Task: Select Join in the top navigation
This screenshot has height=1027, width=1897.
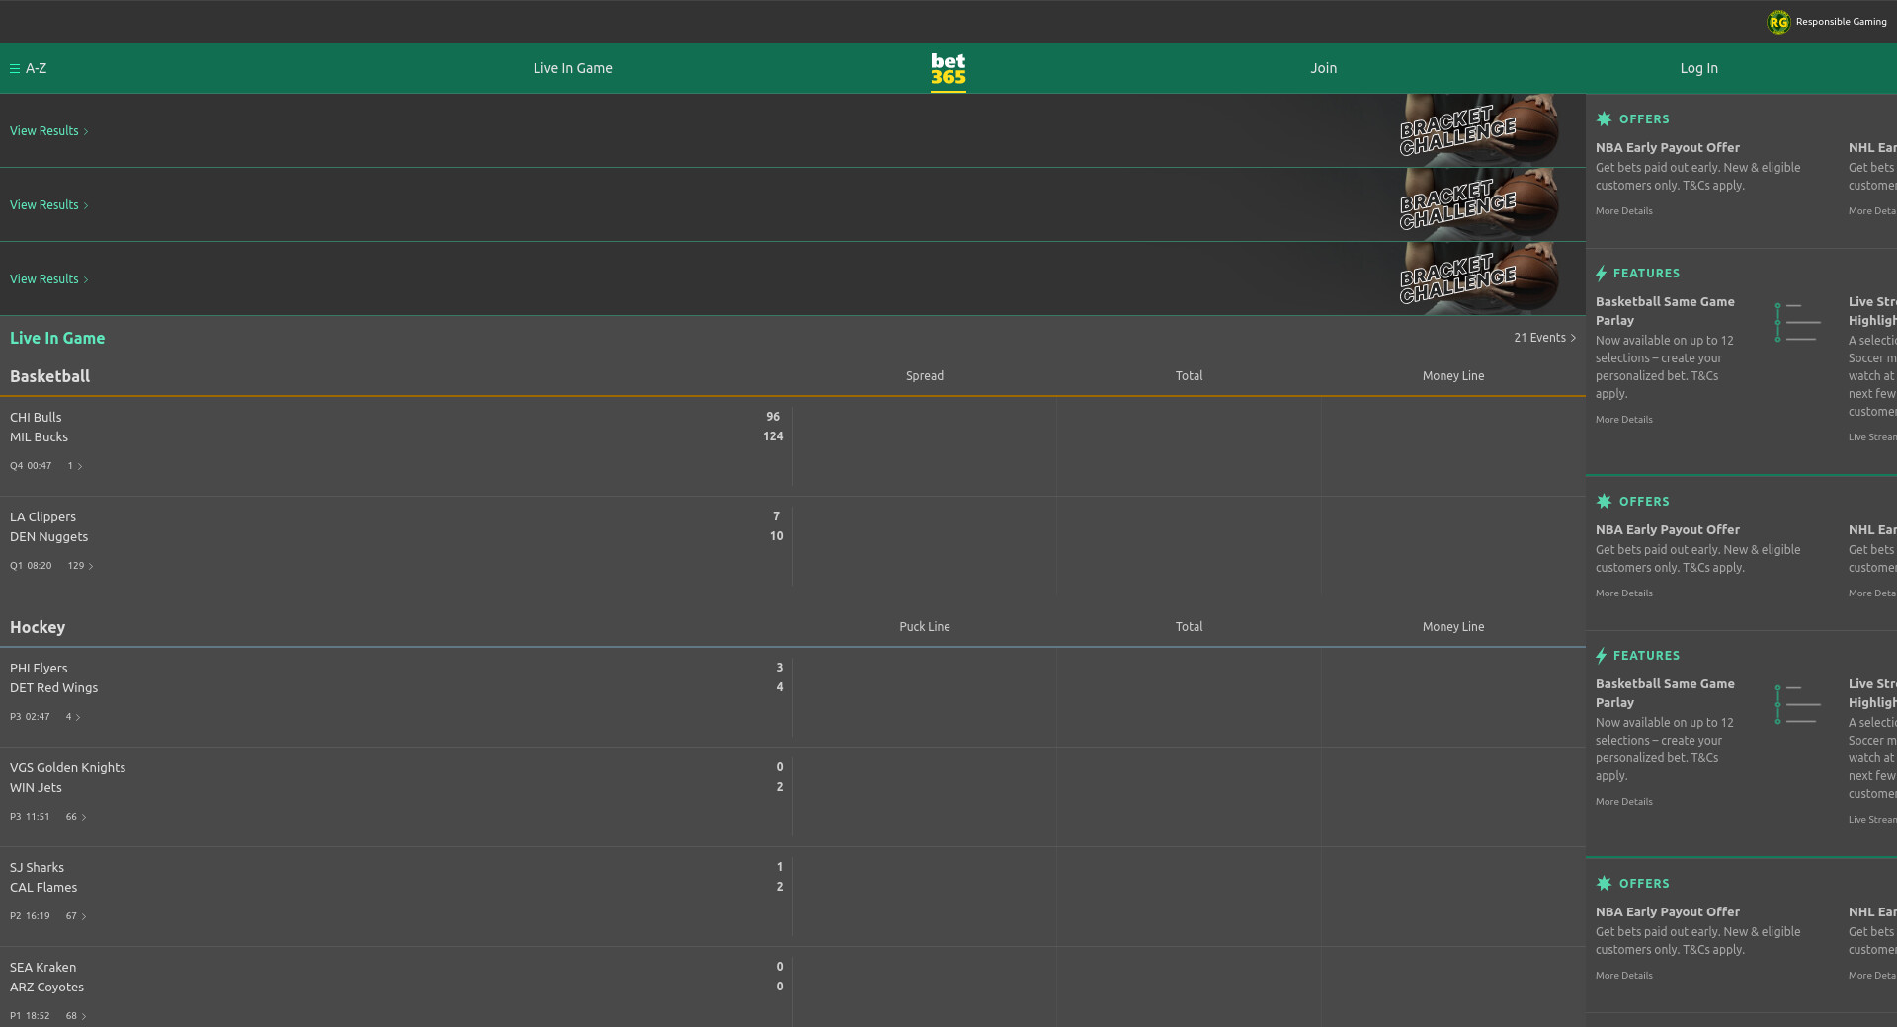Action: coord(1323,69)
